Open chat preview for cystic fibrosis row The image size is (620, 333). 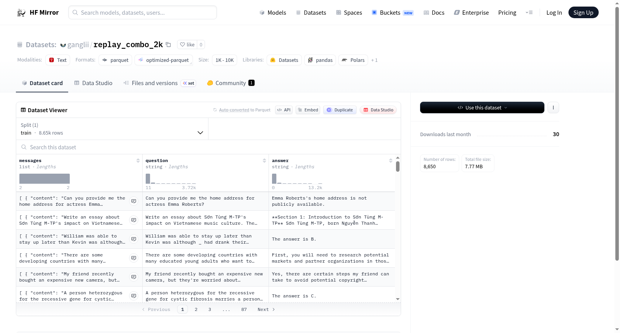pyautogui.click(x=134, y=296)
